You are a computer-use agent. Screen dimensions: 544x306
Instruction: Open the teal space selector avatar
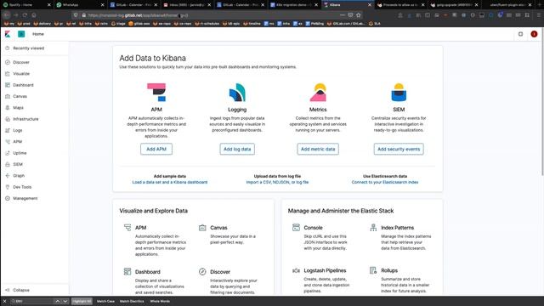21,34
